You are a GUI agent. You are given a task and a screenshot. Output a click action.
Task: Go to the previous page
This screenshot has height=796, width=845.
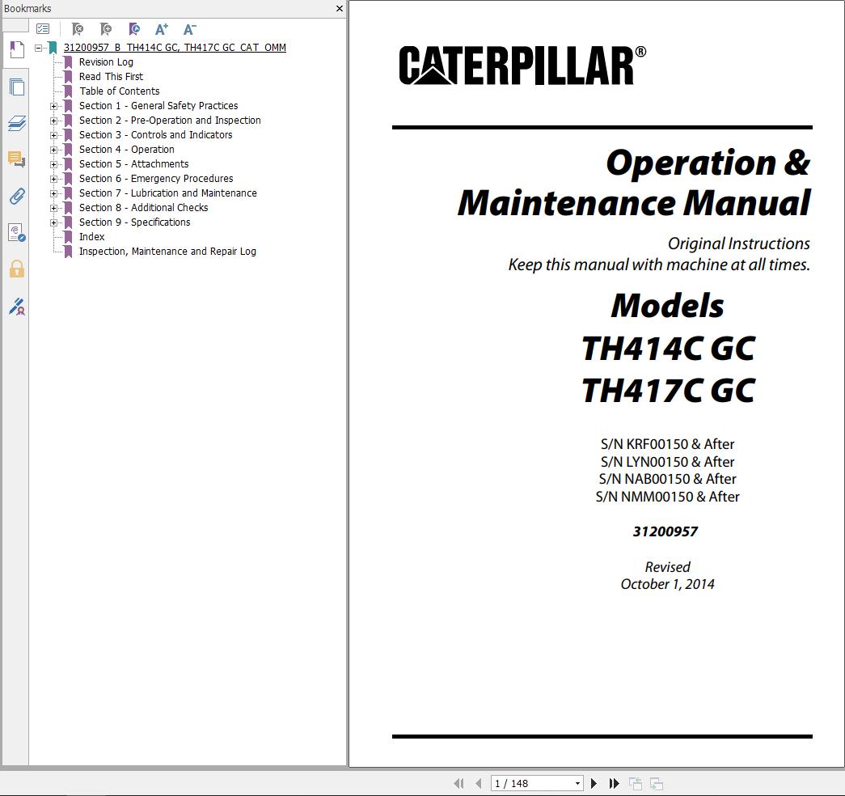[x=478, y=783]
